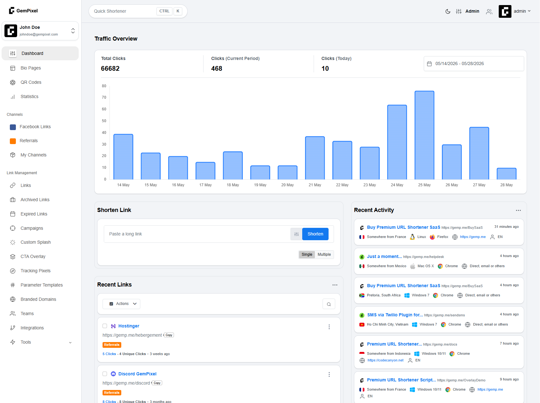The width and height of the screenshot is (540, 403).
Task: Click the 24 May chart bar
Action: (x=397, y=142)
